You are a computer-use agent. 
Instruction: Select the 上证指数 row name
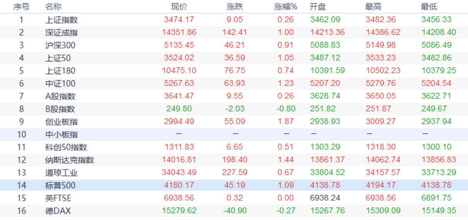[x=61, y=20]
